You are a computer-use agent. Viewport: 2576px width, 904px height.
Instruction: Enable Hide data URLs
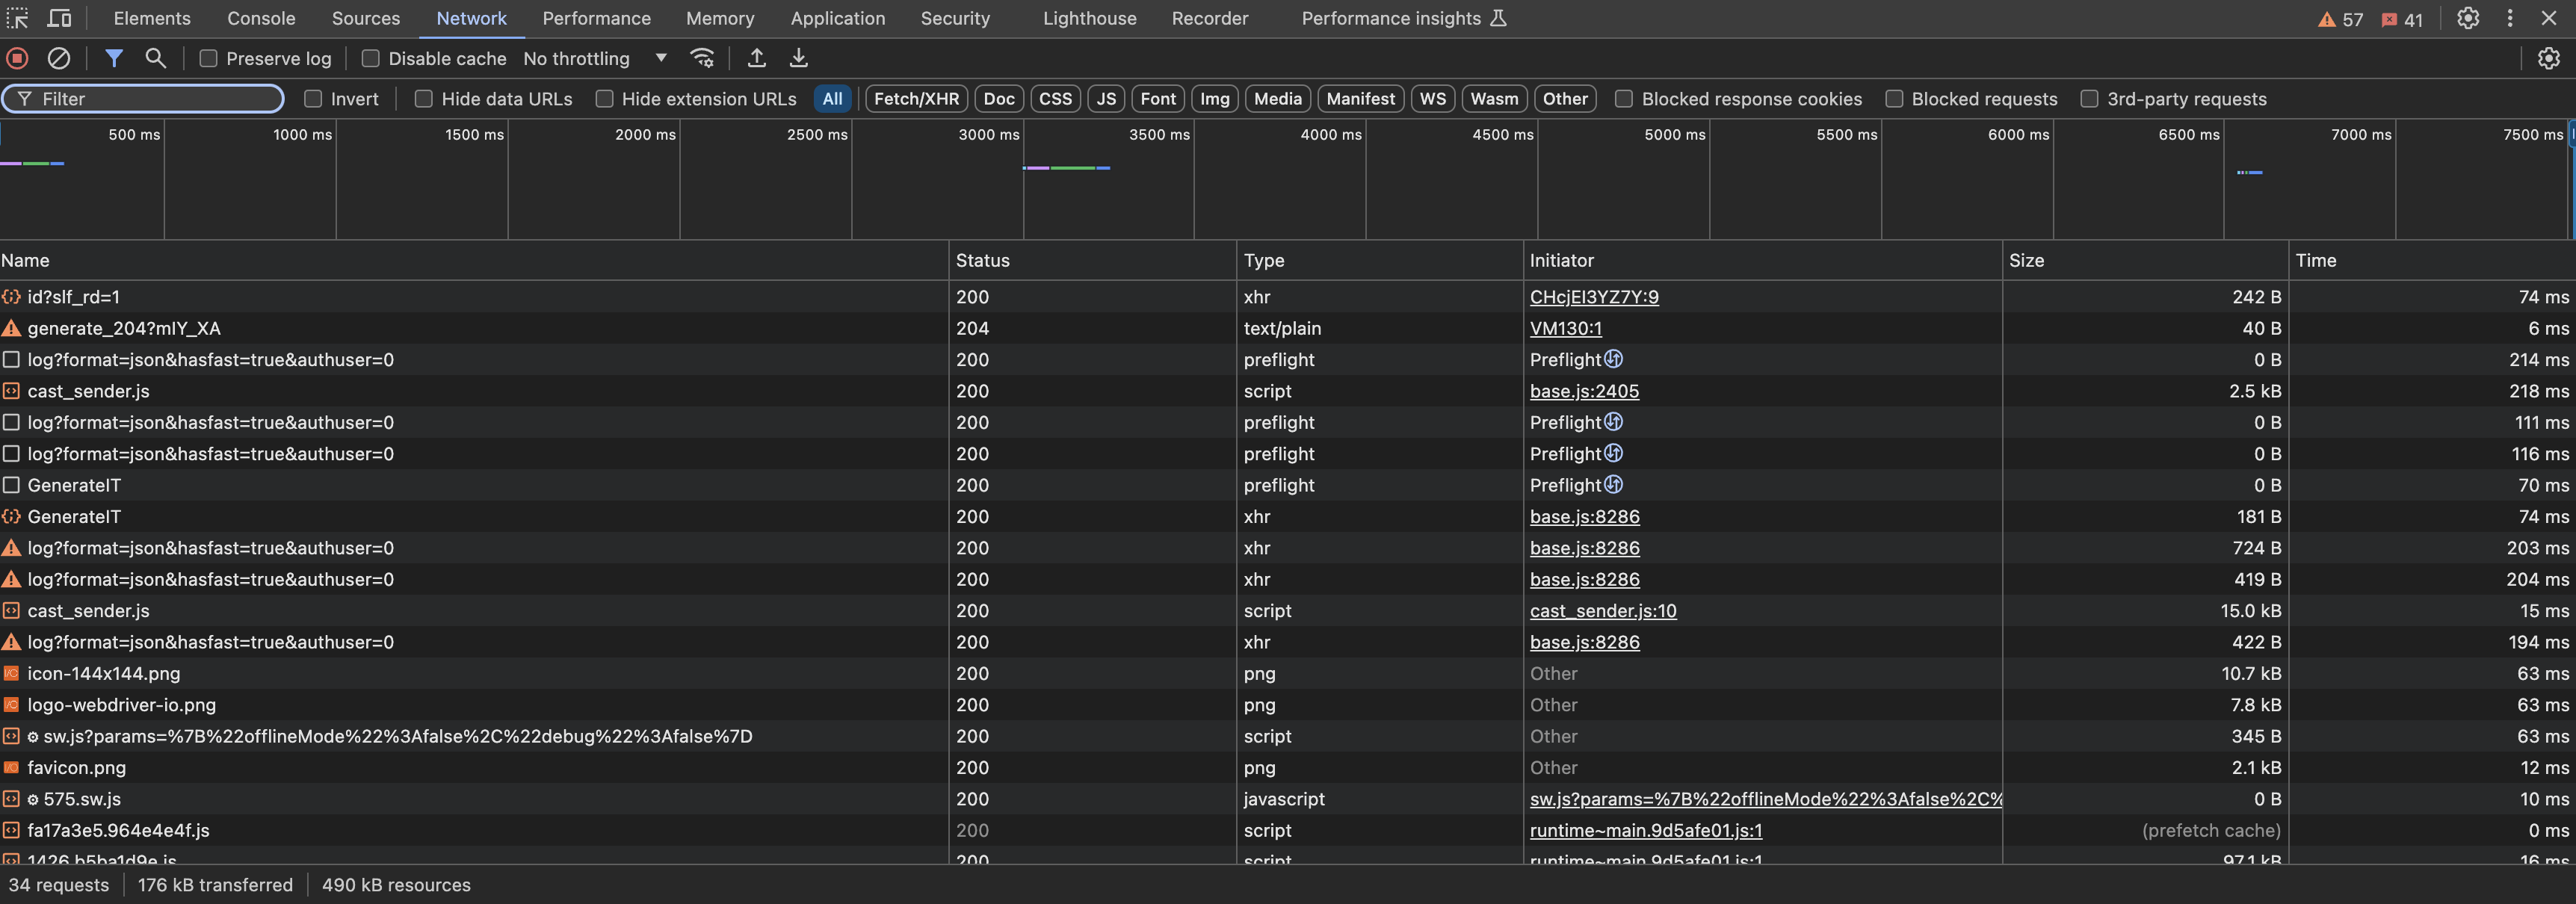[424, 98]
